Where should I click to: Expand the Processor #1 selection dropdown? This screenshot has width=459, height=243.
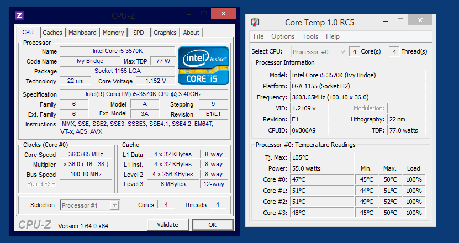point(115,205)
